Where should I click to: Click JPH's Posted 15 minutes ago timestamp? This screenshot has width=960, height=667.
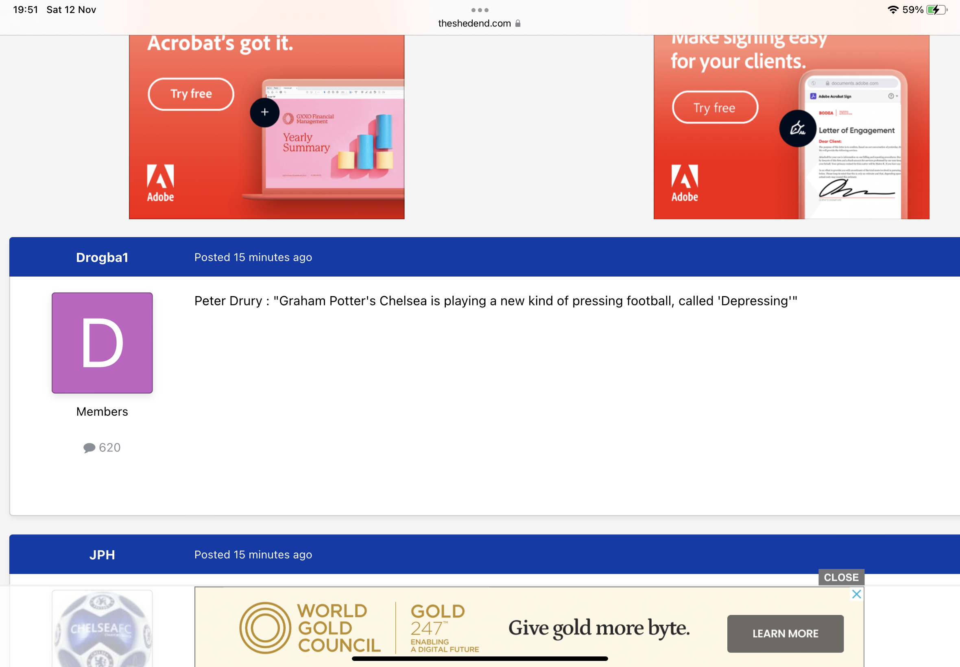(x=253, y=555)
